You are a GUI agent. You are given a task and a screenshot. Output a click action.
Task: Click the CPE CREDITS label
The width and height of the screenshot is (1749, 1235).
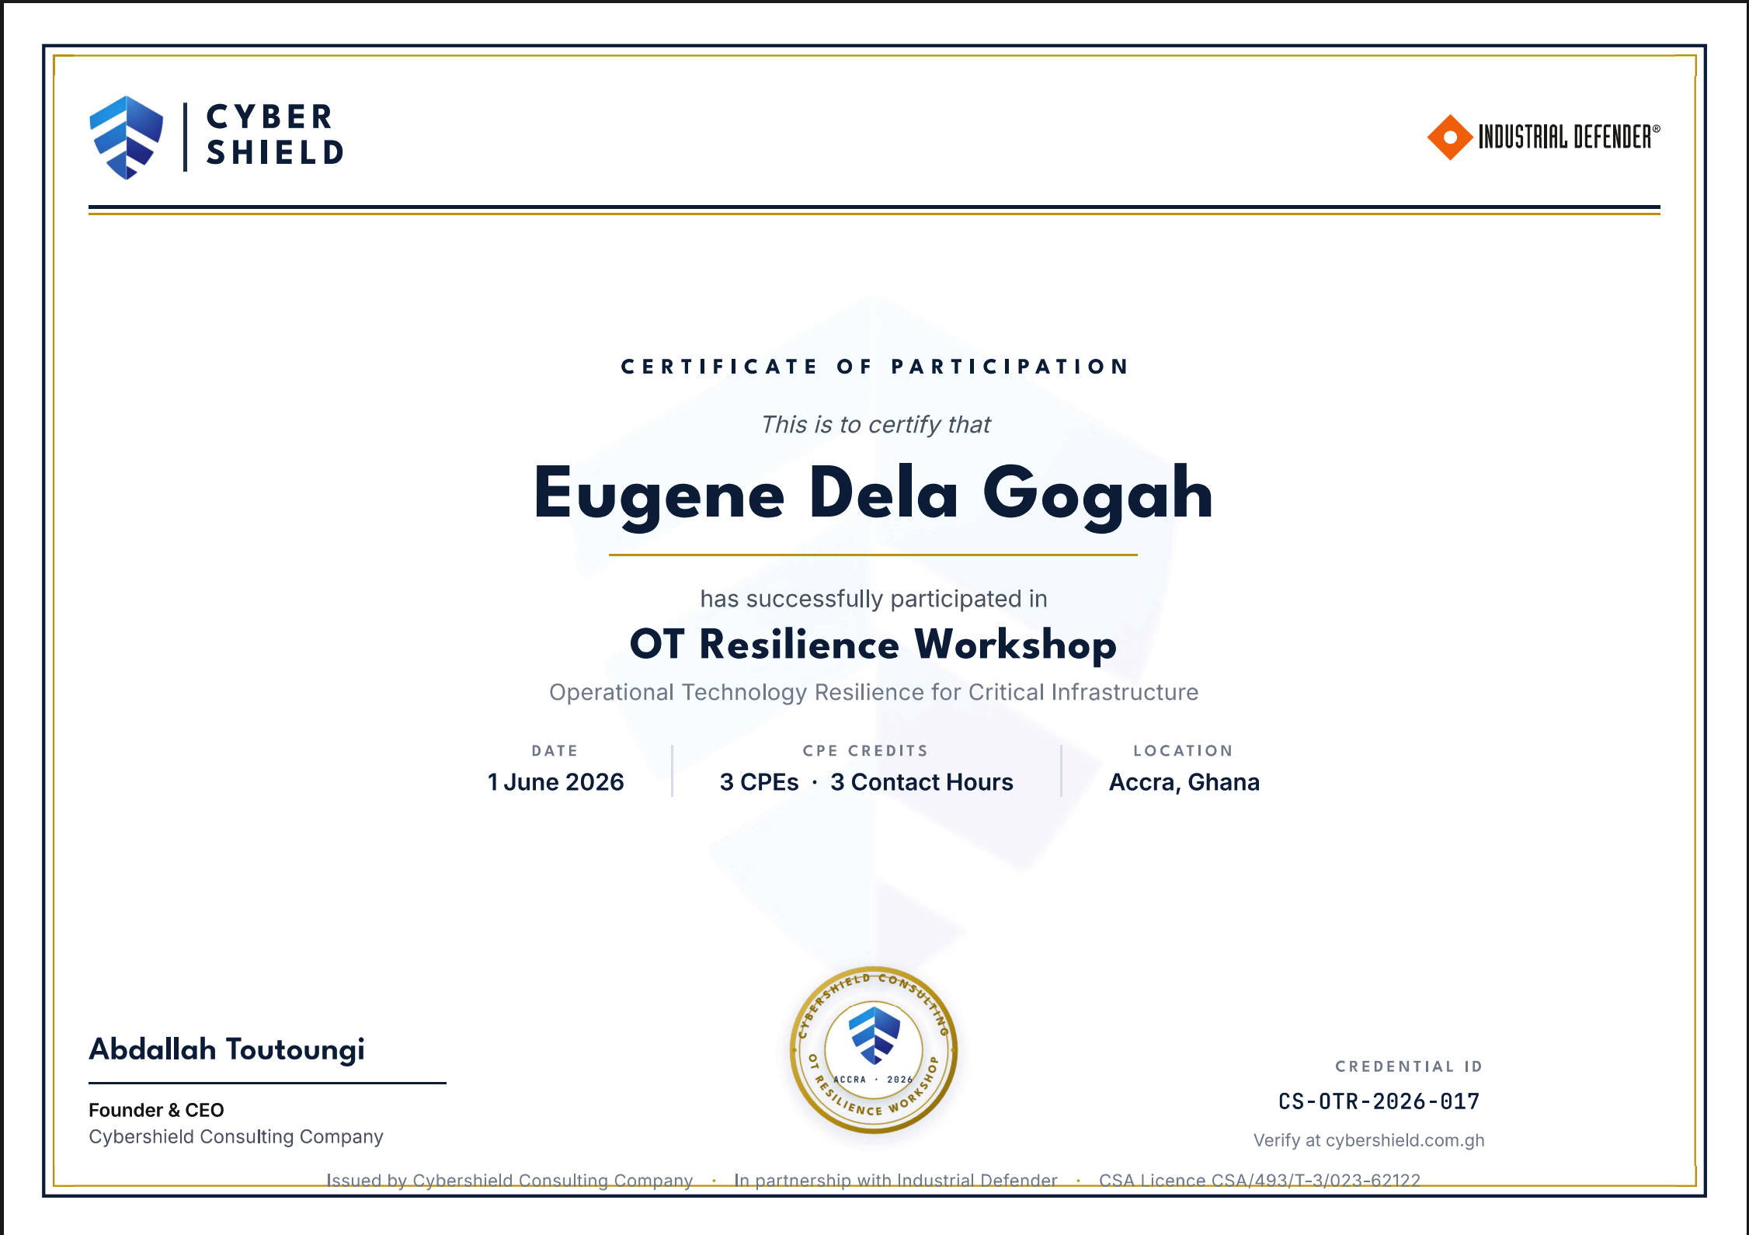pyautogui.click(x=866, y=751)
